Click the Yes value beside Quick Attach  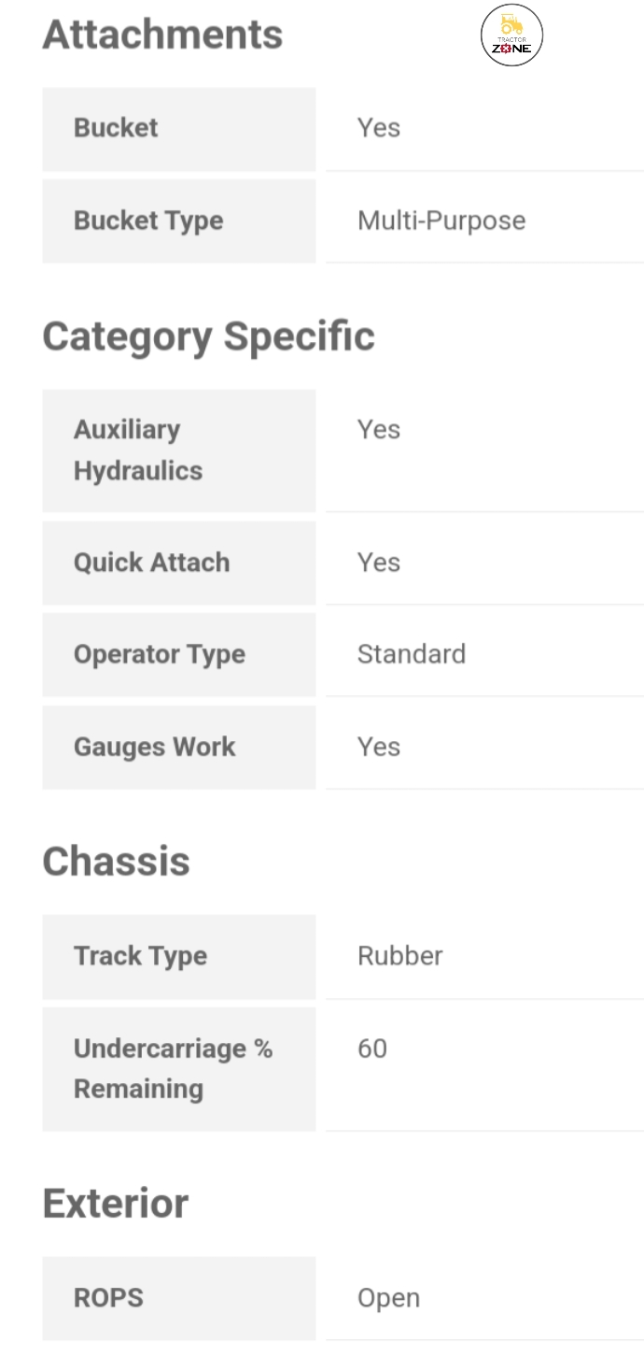click(378, 563)
